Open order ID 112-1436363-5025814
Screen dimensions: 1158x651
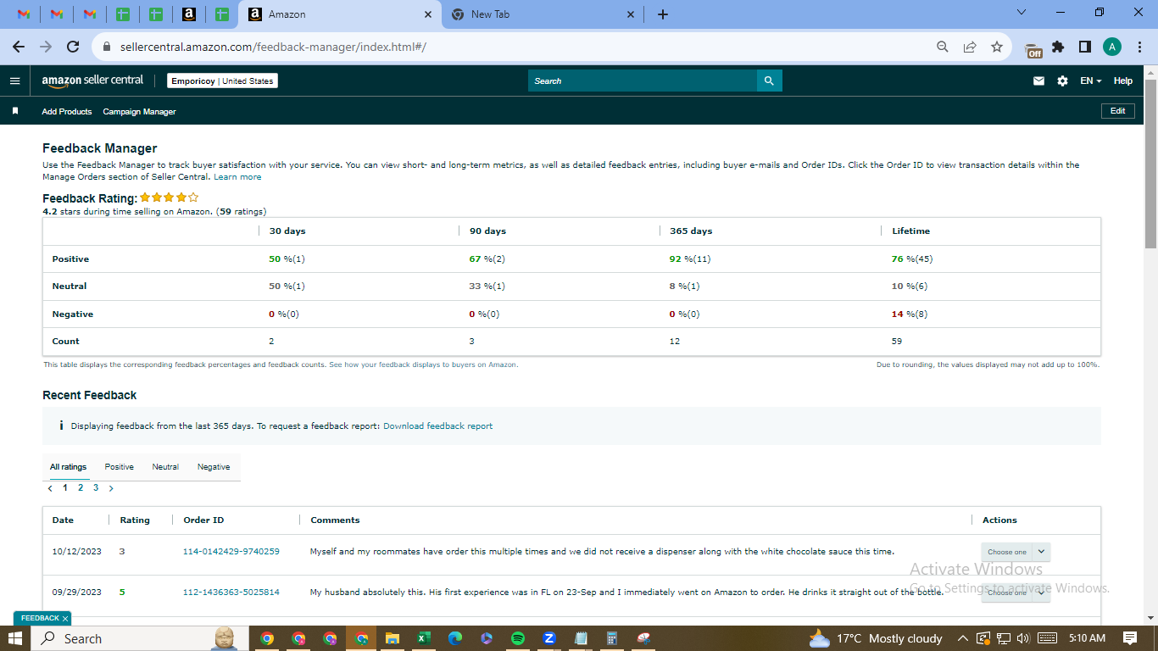231,593
